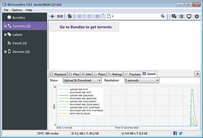This screenshot has width=203, height=138.
Task: Switch to the Files tab
Action: pyautogui.click(x=74, y=74)
